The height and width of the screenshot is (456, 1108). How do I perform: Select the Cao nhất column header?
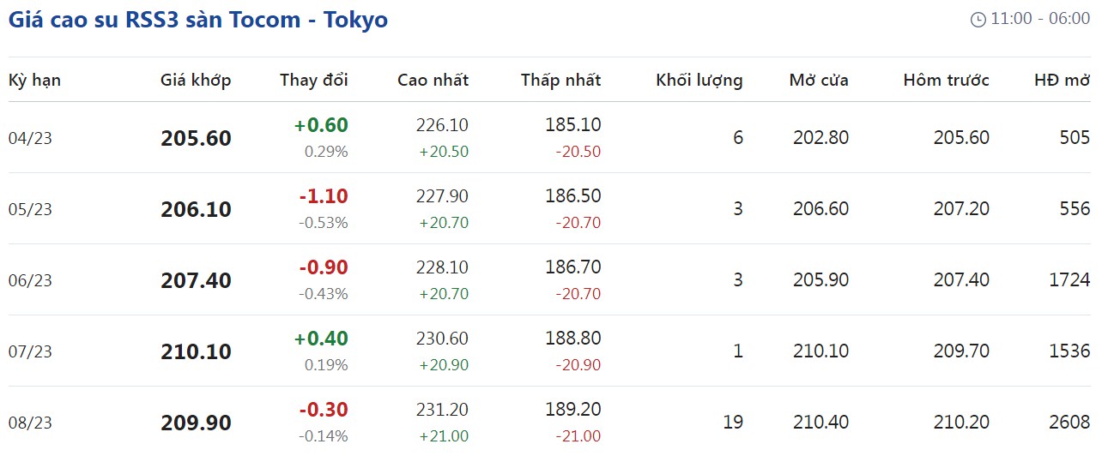(x=433, y=81)
